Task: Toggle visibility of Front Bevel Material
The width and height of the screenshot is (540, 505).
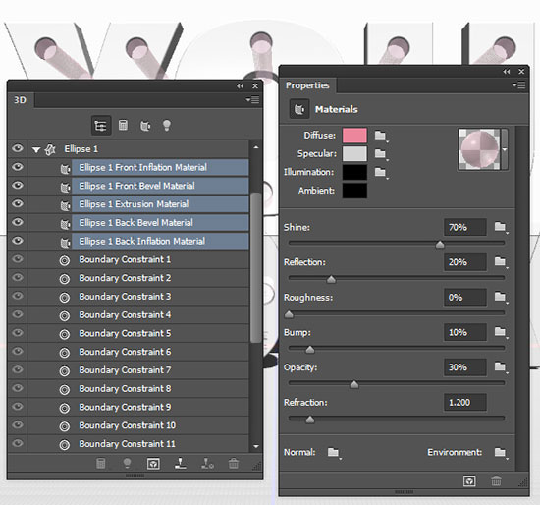Action: pyautogui.click(x=18, y=186)
